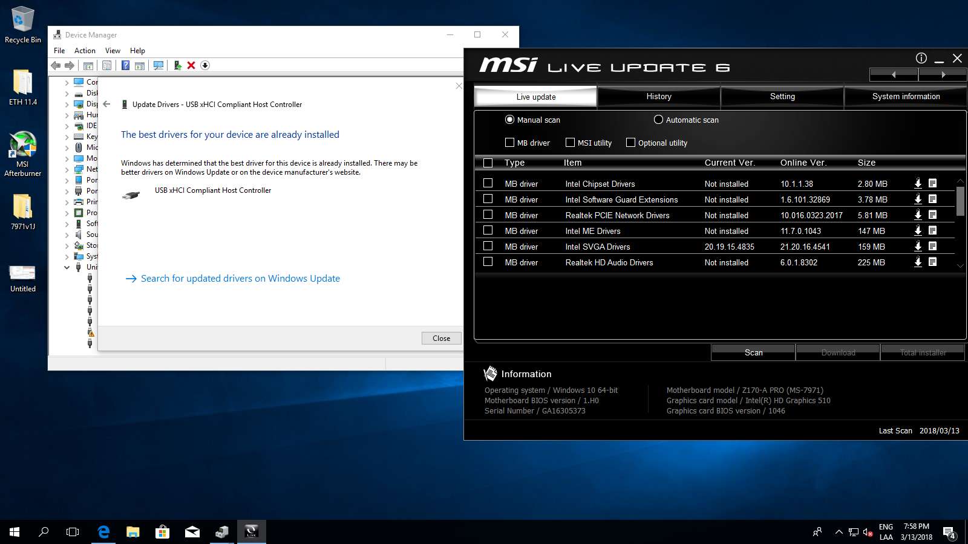Open the MSI Afterburner desktop shortcut
This screenshot has height=544, width=968.
(22, 154)
